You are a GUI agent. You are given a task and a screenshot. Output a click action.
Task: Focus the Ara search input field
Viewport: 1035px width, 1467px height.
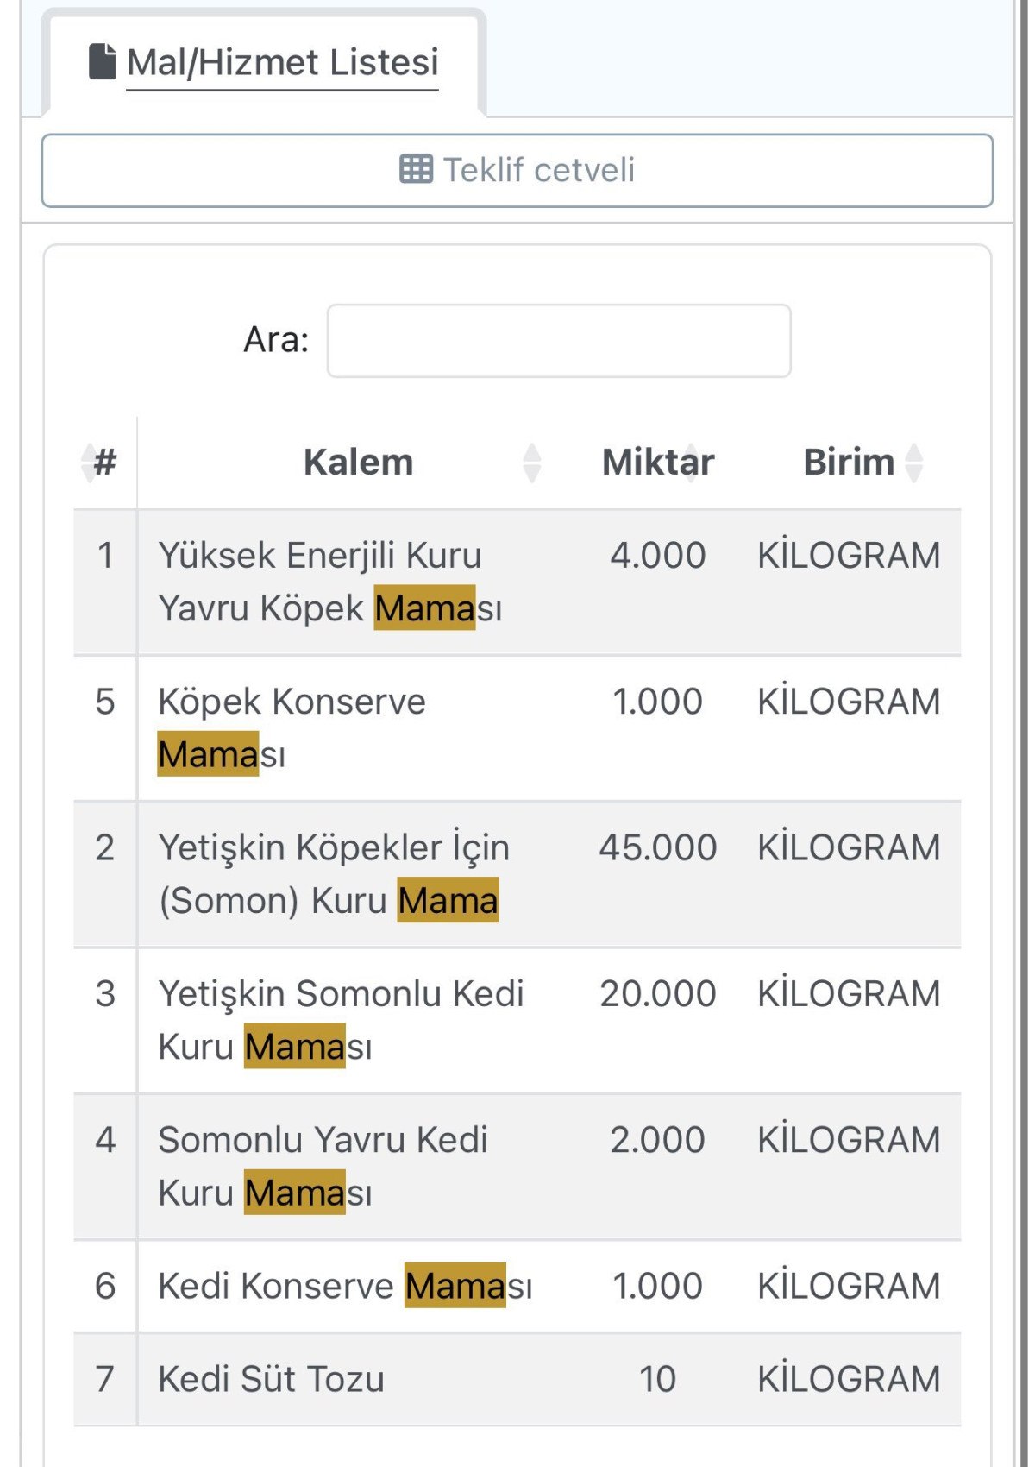tap(558, 341)
